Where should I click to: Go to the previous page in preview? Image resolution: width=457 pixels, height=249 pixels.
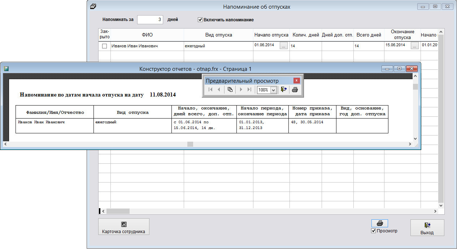pos(219,90)
